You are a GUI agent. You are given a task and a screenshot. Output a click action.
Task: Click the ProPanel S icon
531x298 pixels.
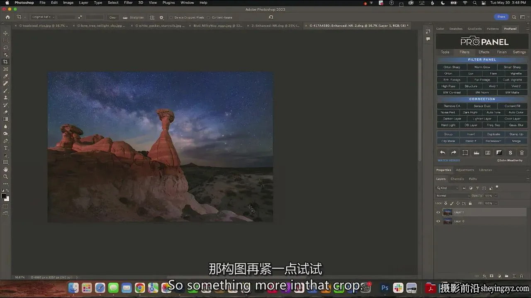pos(510,153)
